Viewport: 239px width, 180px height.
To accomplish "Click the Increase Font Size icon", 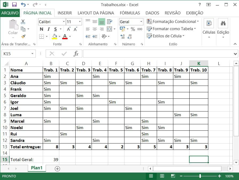I will (69, 29).
